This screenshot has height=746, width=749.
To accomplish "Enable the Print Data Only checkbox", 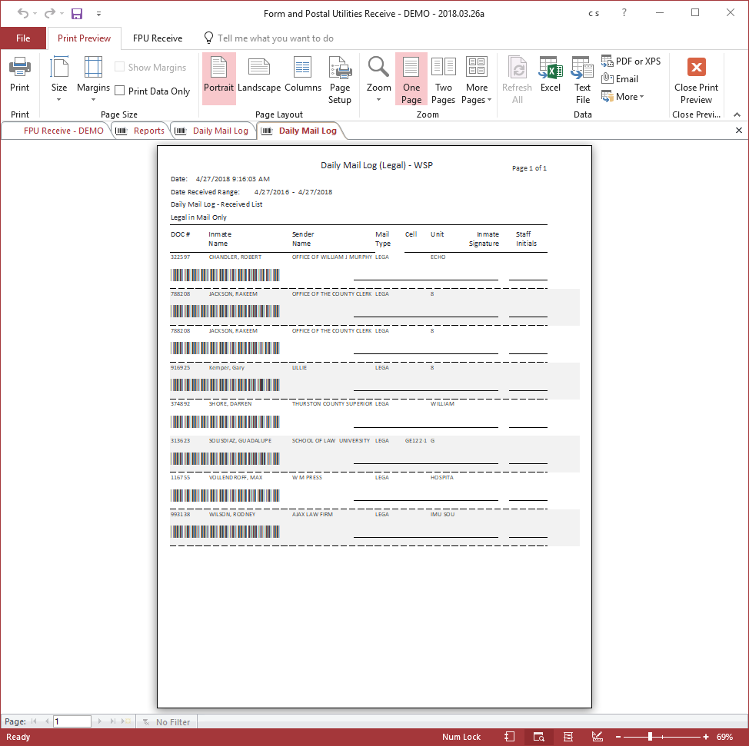I will pos(120,91).
